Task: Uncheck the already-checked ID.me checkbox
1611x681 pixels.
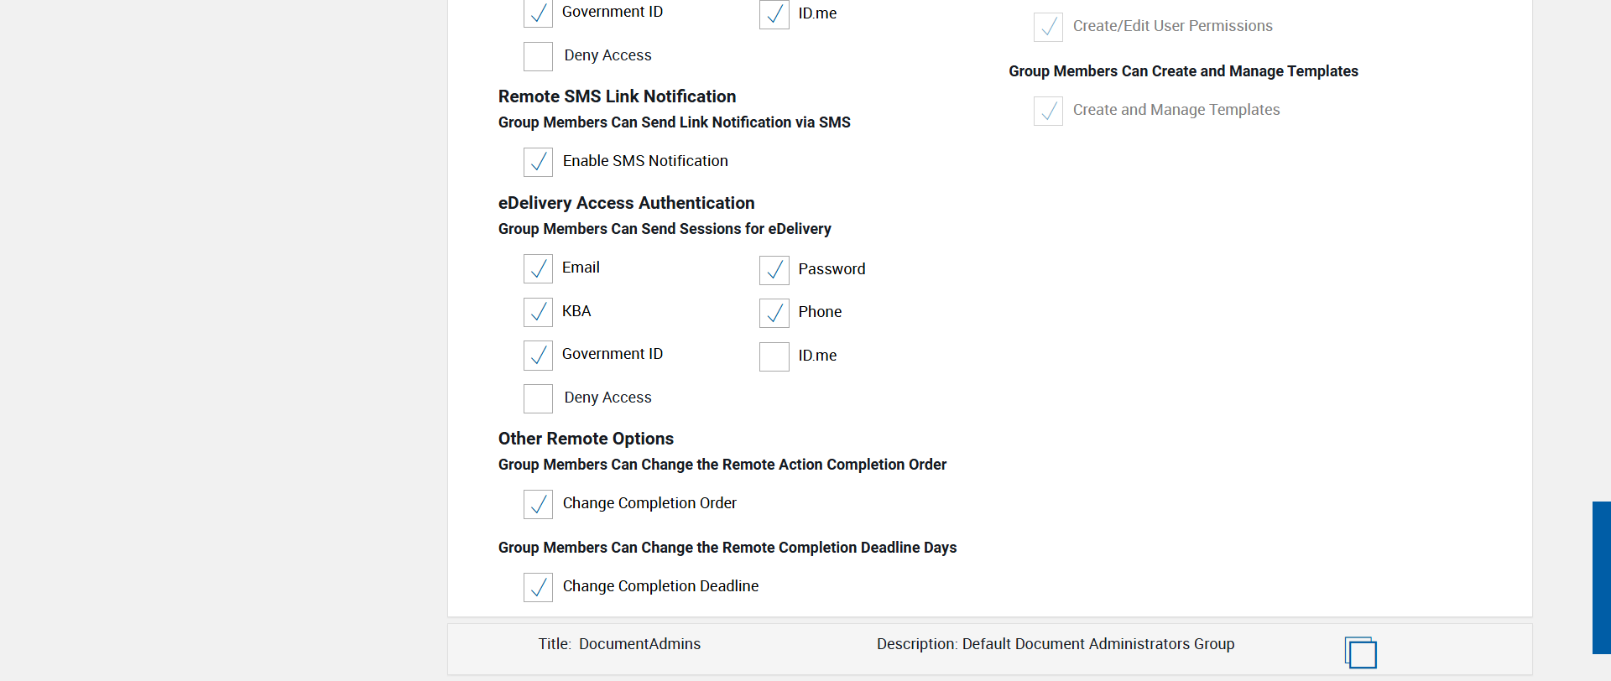Action: (774, 14)
